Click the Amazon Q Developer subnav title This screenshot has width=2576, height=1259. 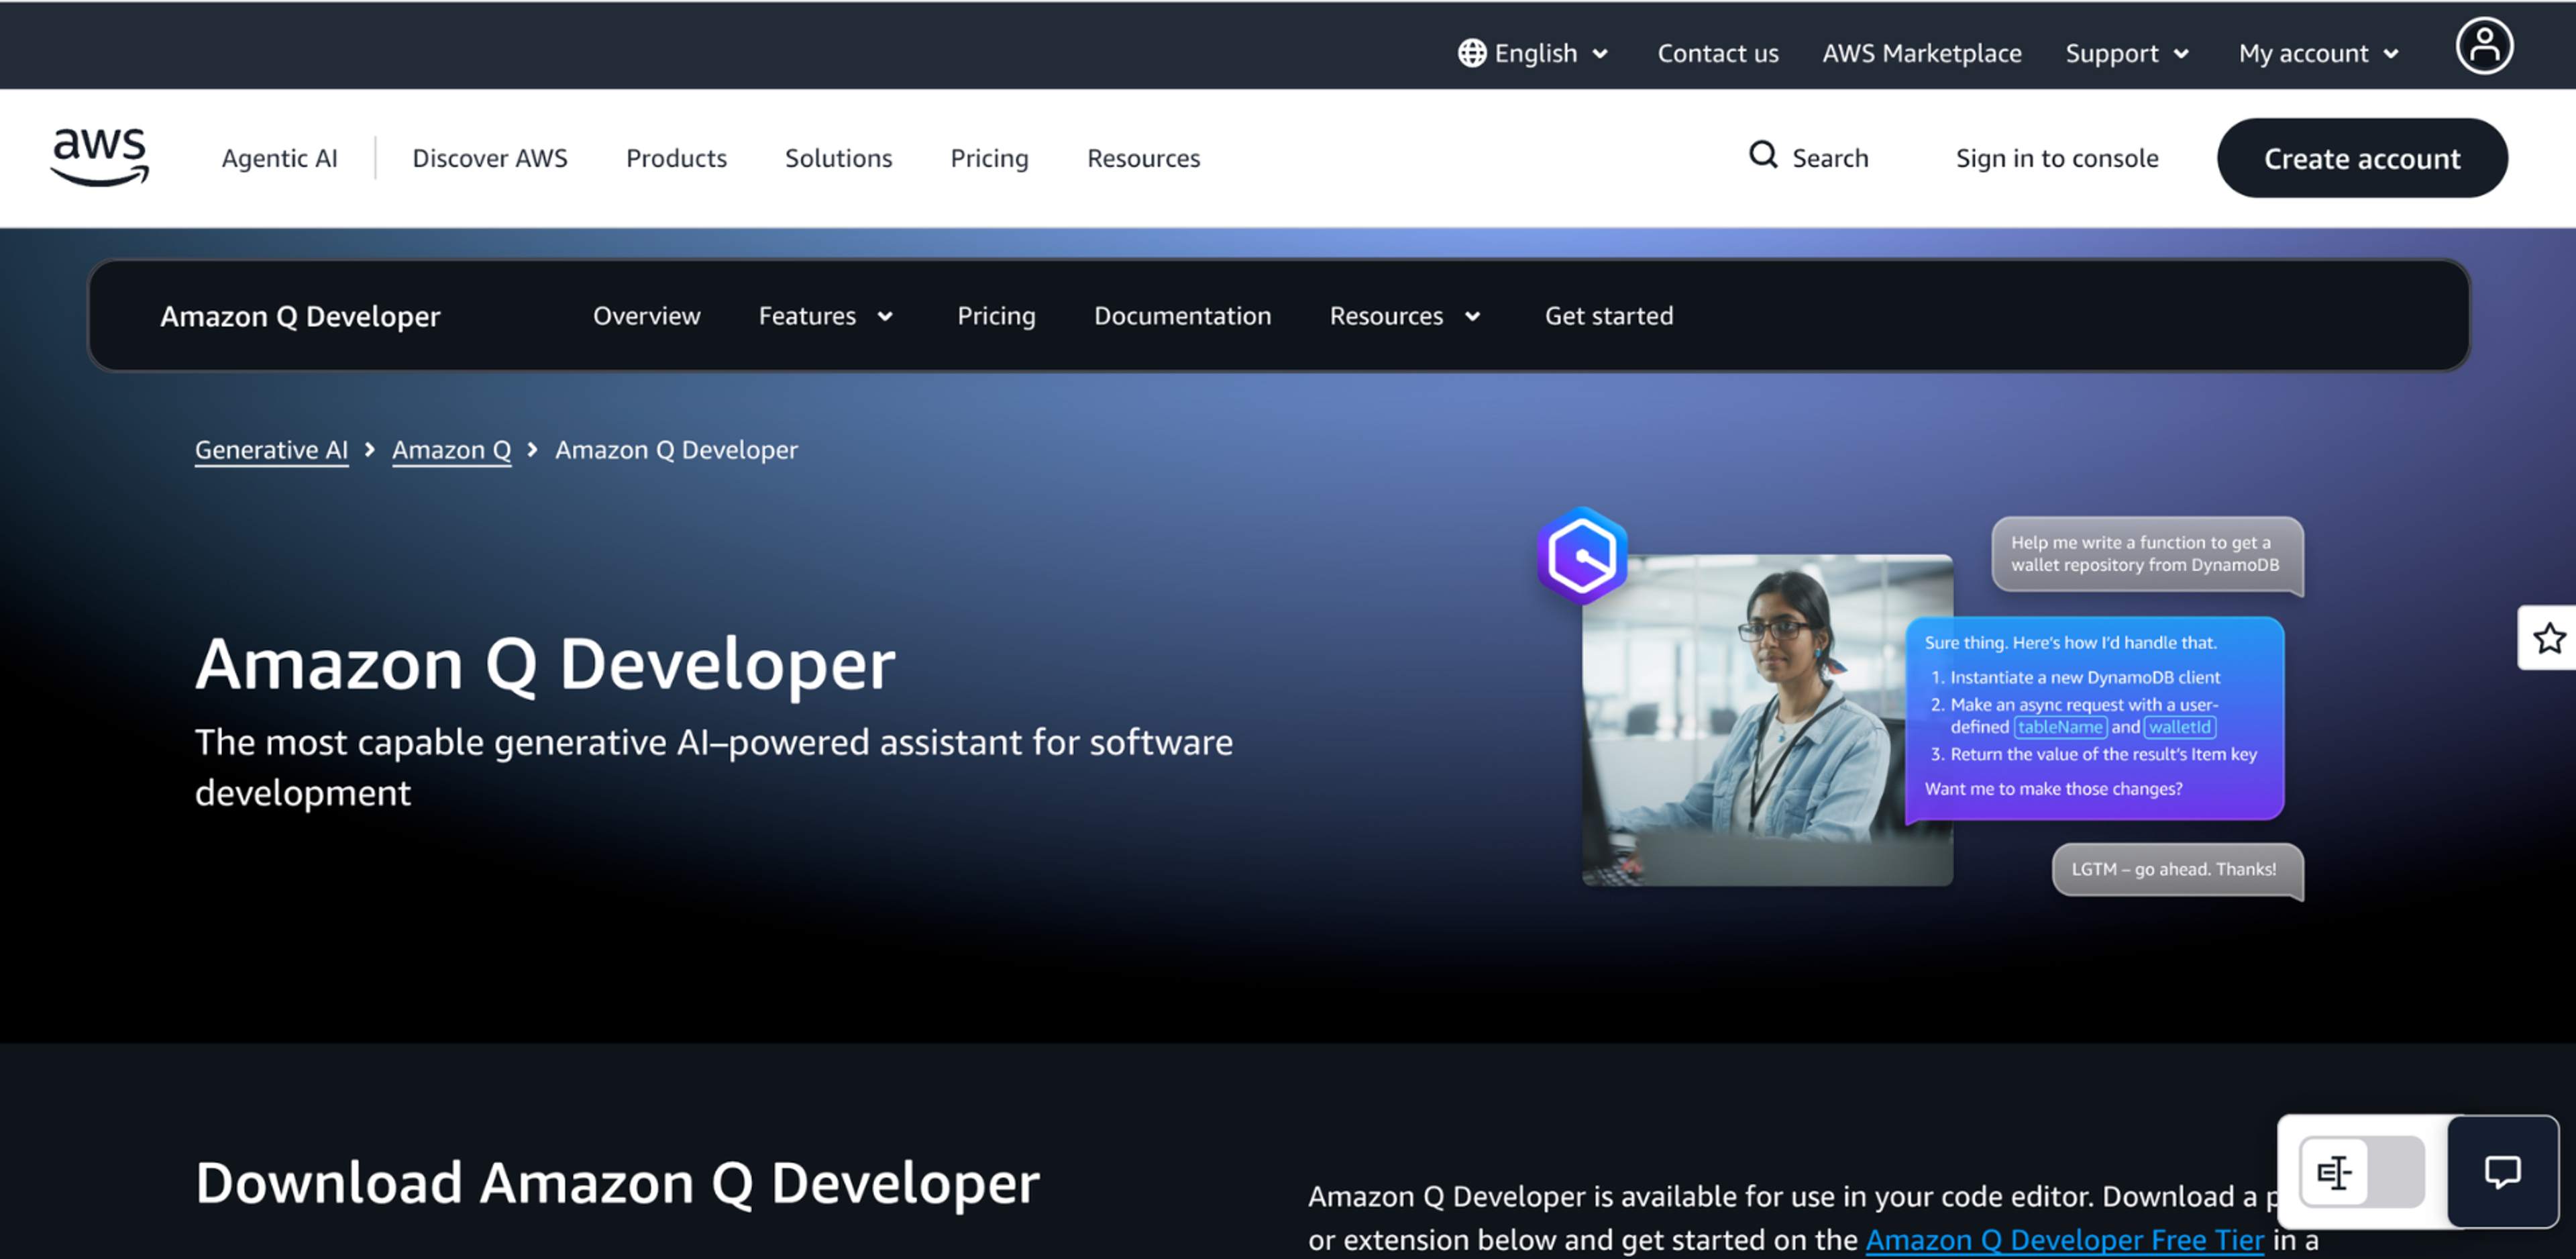[300, 316]
